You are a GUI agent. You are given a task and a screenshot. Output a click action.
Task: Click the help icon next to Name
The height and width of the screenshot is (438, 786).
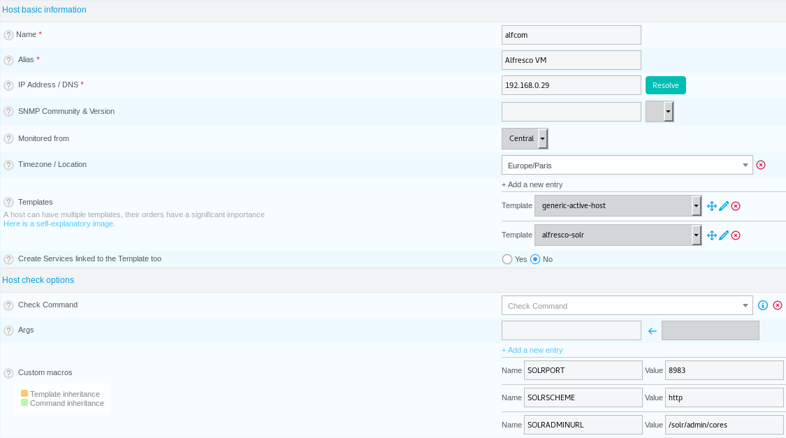pyautogui.click(x=8, y=35)
